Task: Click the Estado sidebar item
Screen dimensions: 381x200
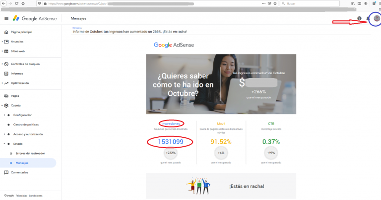Action: coord(18,144)
